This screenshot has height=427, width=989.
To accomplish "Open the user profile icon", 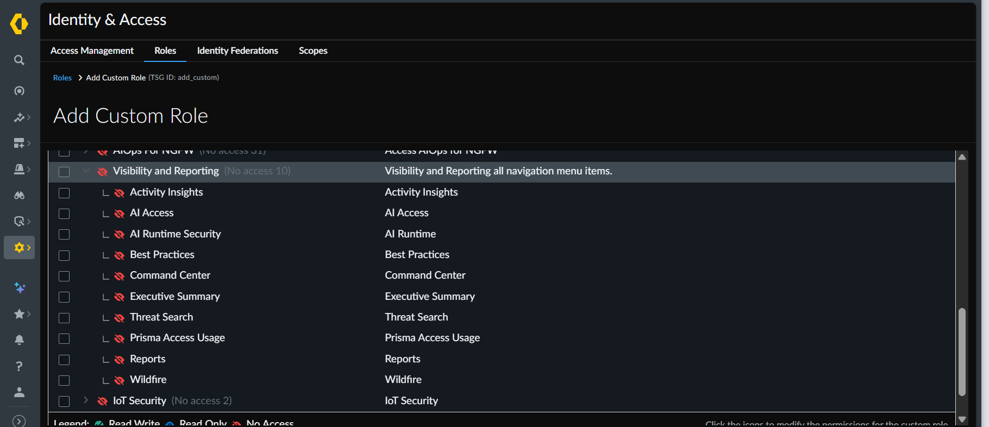I will tap(19, 392).
